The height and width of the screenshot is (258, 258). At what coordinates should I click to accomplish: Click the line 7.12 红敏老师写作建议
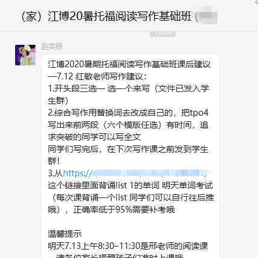98,76
